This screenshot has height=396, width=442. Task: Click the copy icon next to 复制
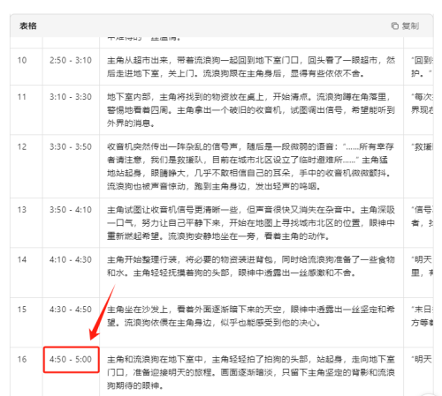394,26
